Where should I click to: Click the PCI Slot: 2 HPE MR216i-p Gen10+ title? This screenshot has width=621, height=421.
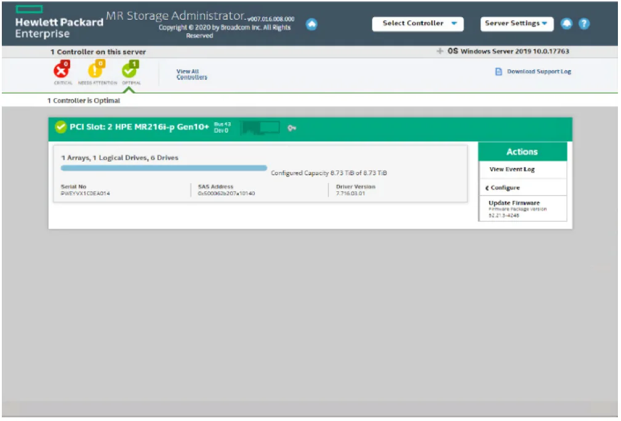click(140, 127)
